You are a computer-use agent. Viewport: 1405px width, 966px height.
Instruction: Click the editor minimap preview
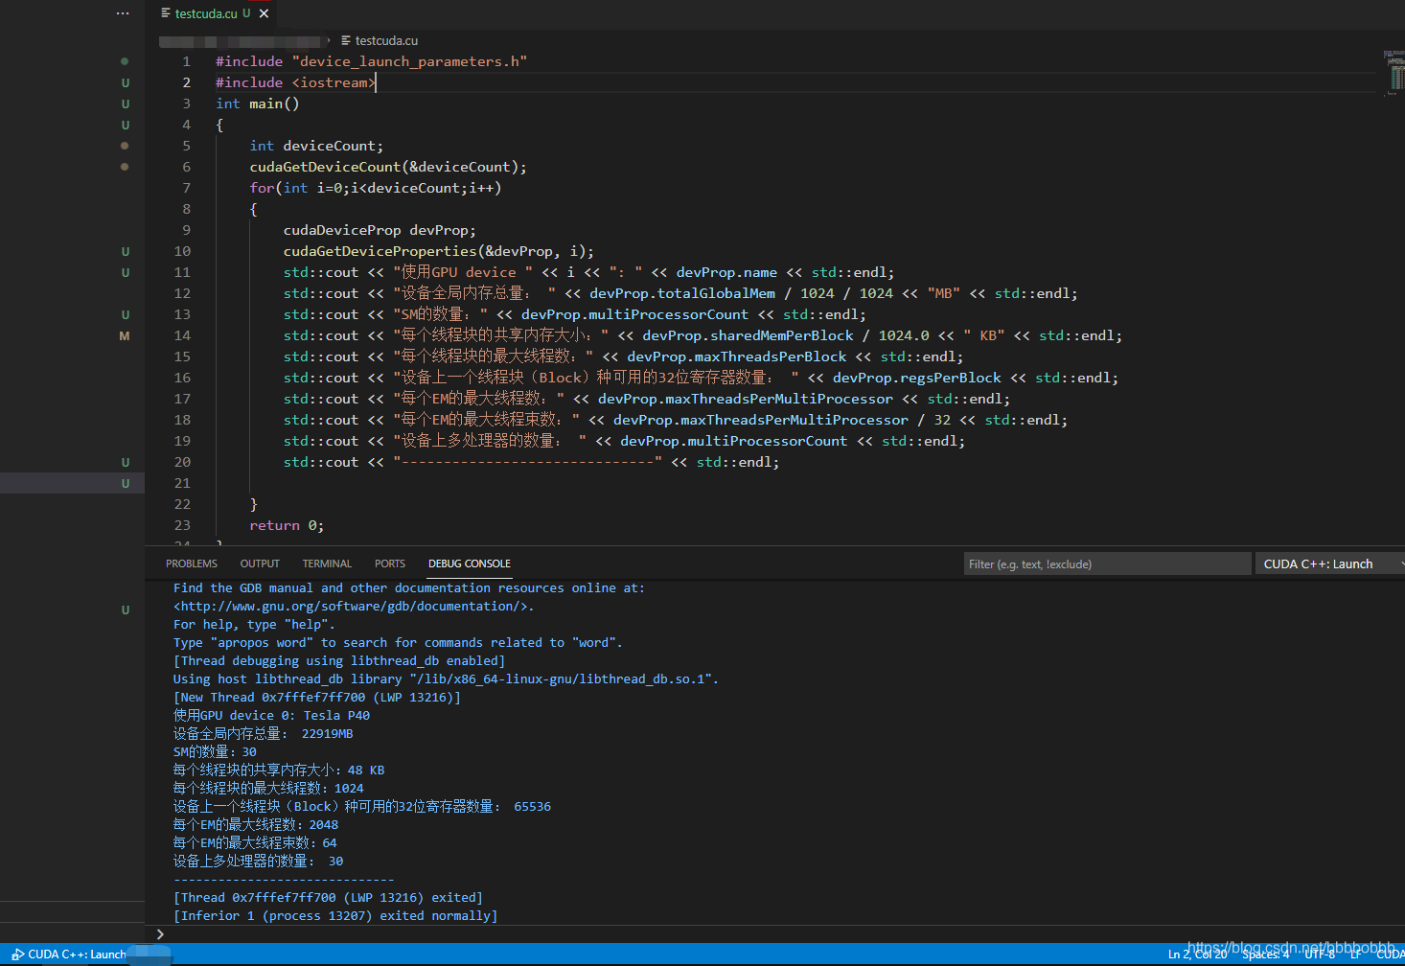point(1393,73)
